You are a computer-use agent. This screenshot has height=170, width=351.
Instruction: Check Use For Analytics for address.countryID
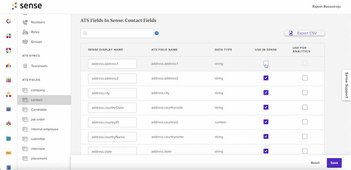click(x=305, y=122)
